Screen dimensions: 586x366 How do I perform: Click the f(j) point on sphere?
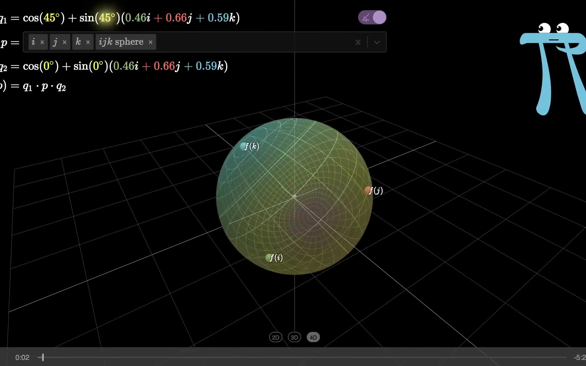(368, 191)
